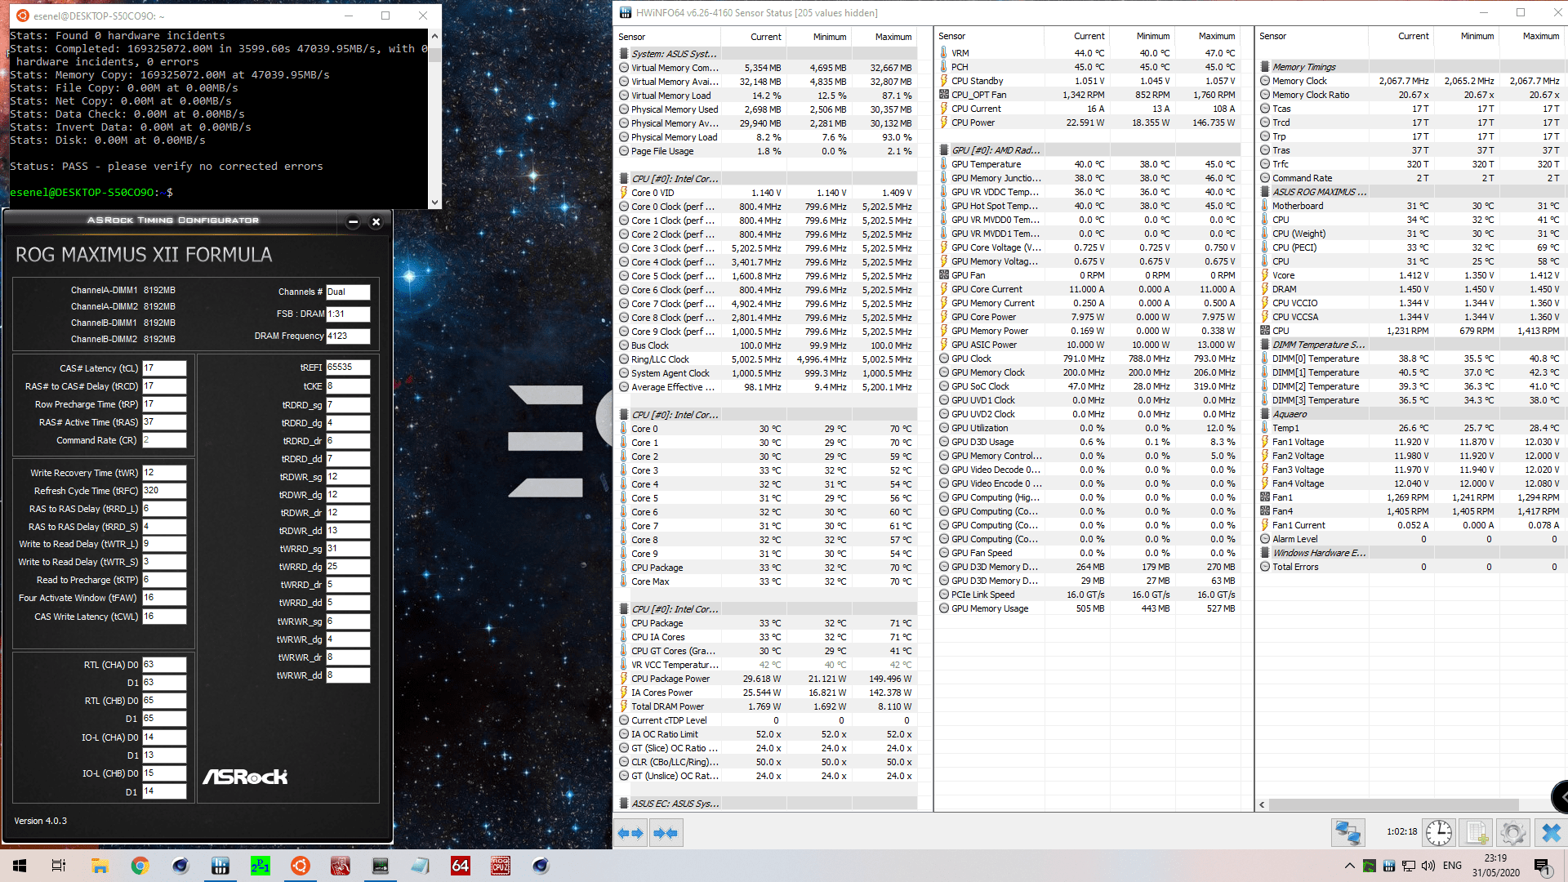Switch to Ubuntu terminal taskbar icon
Image resolution: width=1568 pixels, height=882 pixels.
pyautogui.click(x=300, y=866)
